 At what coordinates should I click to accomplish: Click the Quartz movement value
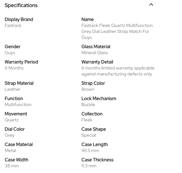click(12, 120)
